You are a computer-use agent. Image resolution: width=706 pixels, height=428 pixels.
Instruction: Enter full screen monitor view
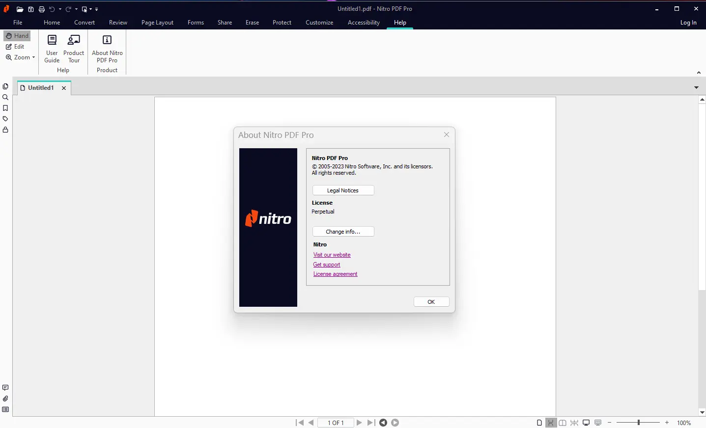pos(586,423)
